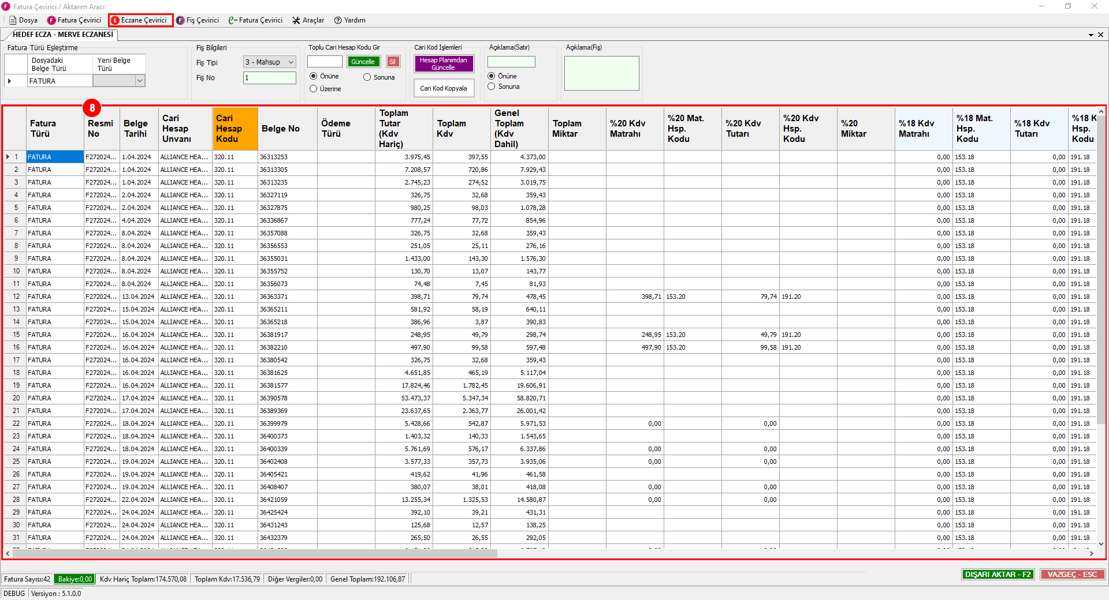Screen dimensions: 1109x600
Task: Open the Yardım menu
Action: (x=349, y=20)
